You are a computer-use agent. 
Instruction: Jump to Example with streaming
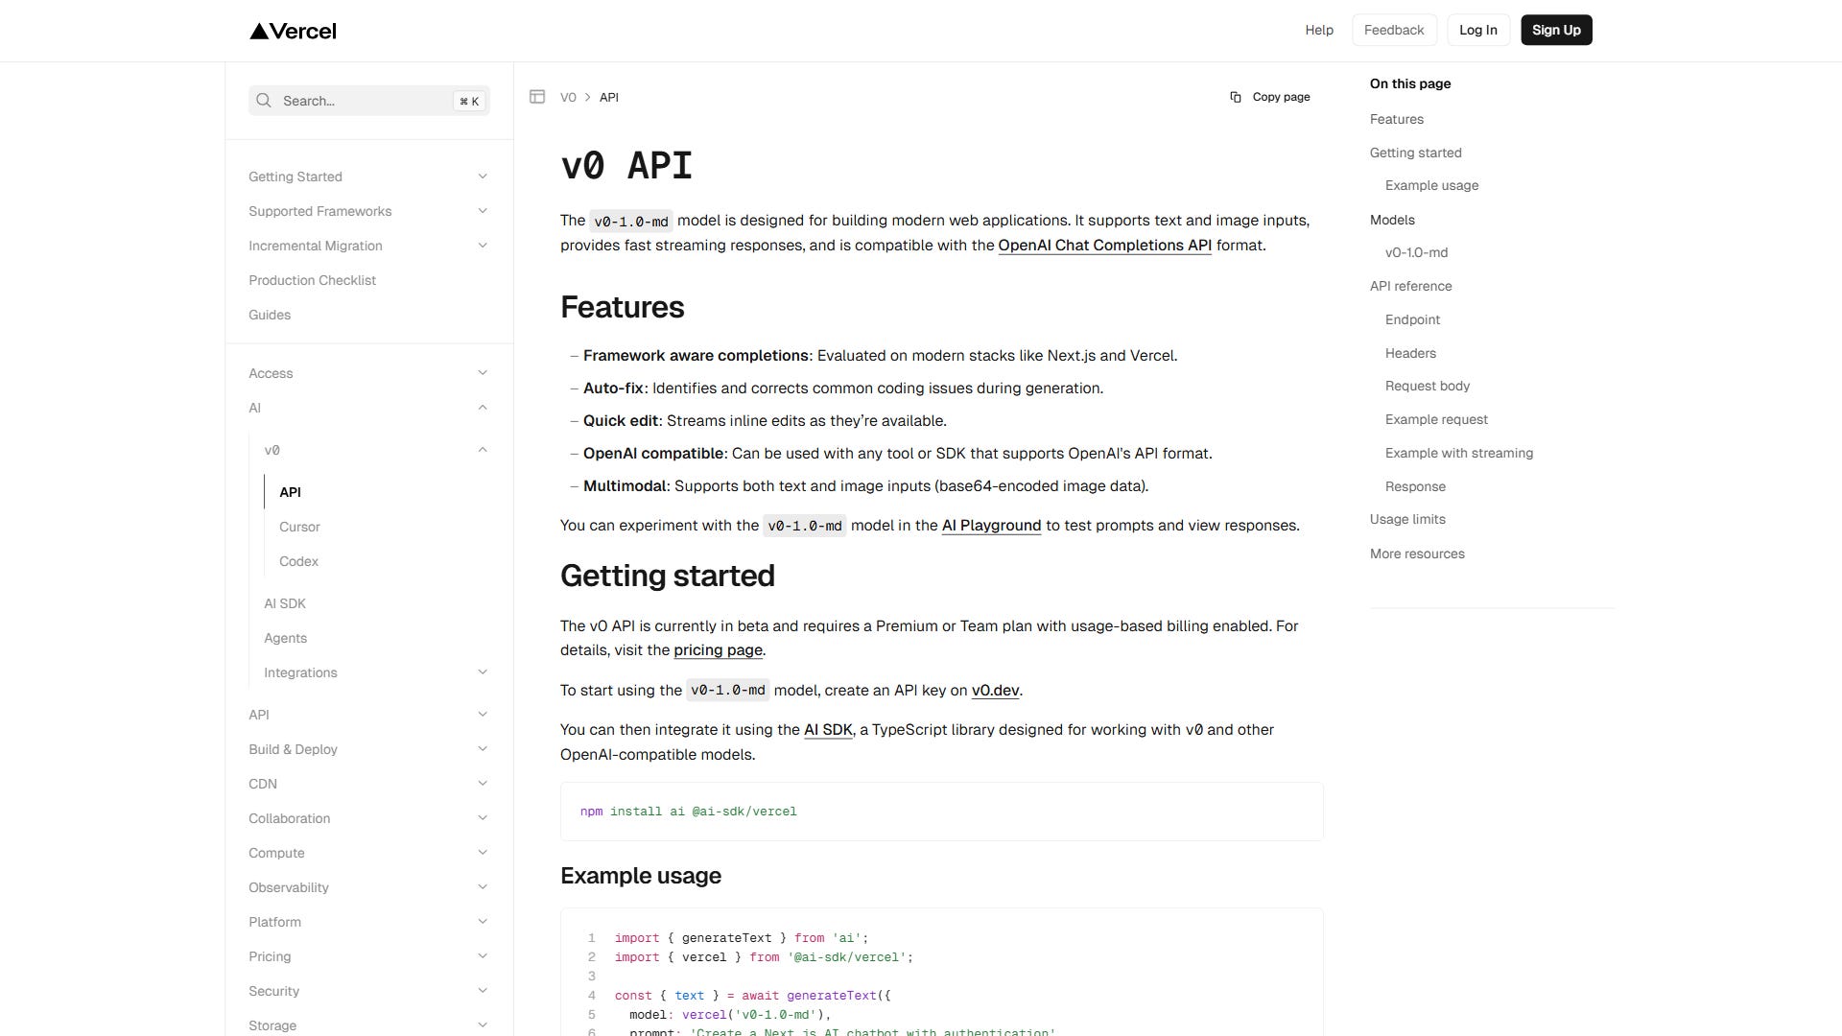tap(1458, 453)
